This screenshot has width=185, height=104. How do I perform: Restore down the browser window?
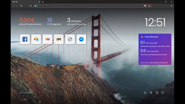coord(166,2)
